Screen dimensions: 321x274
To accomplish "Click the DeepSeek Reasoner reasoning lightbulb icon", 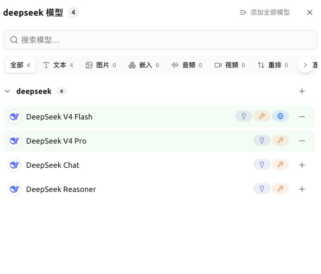I will [262, 189].
